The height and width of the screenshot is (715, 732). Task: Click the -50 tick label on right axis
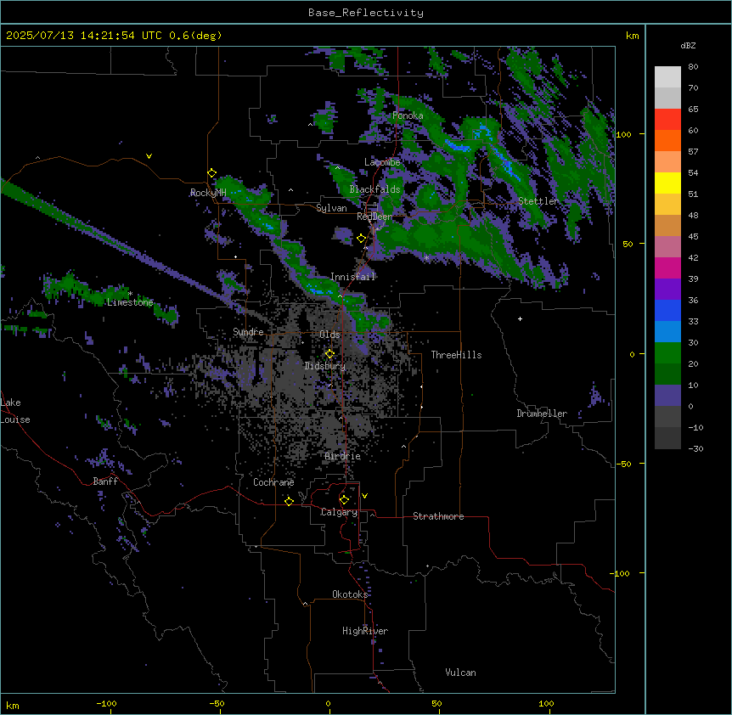pyautogui.click(x=623, y=464)
